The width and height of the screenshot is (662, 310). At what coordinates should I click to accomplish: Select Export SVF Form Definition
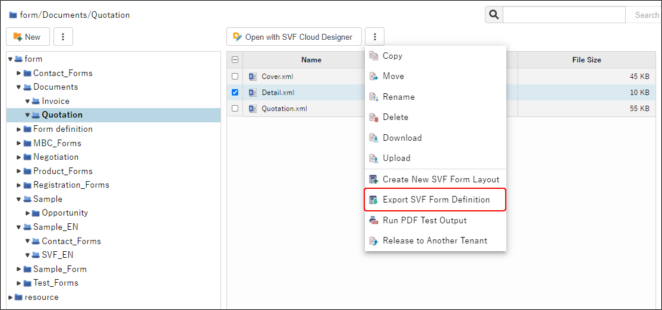click(x=436, y=200)
